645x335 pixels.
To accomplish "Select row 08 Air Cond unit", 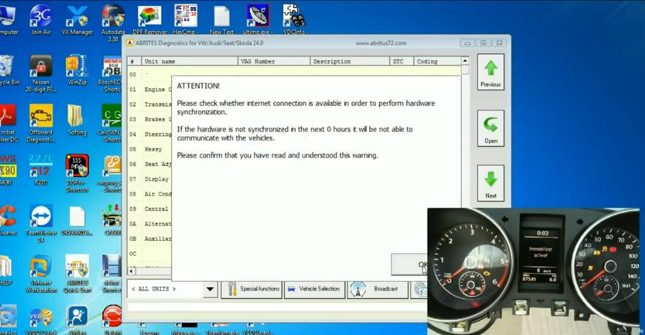I will (x=150, y=194).
